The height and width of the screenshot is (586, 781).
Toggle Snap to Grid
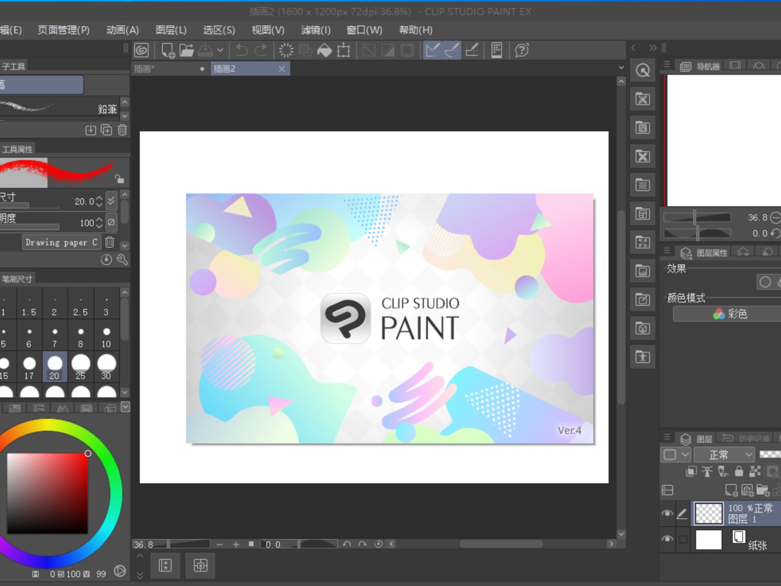coord(471,50)
